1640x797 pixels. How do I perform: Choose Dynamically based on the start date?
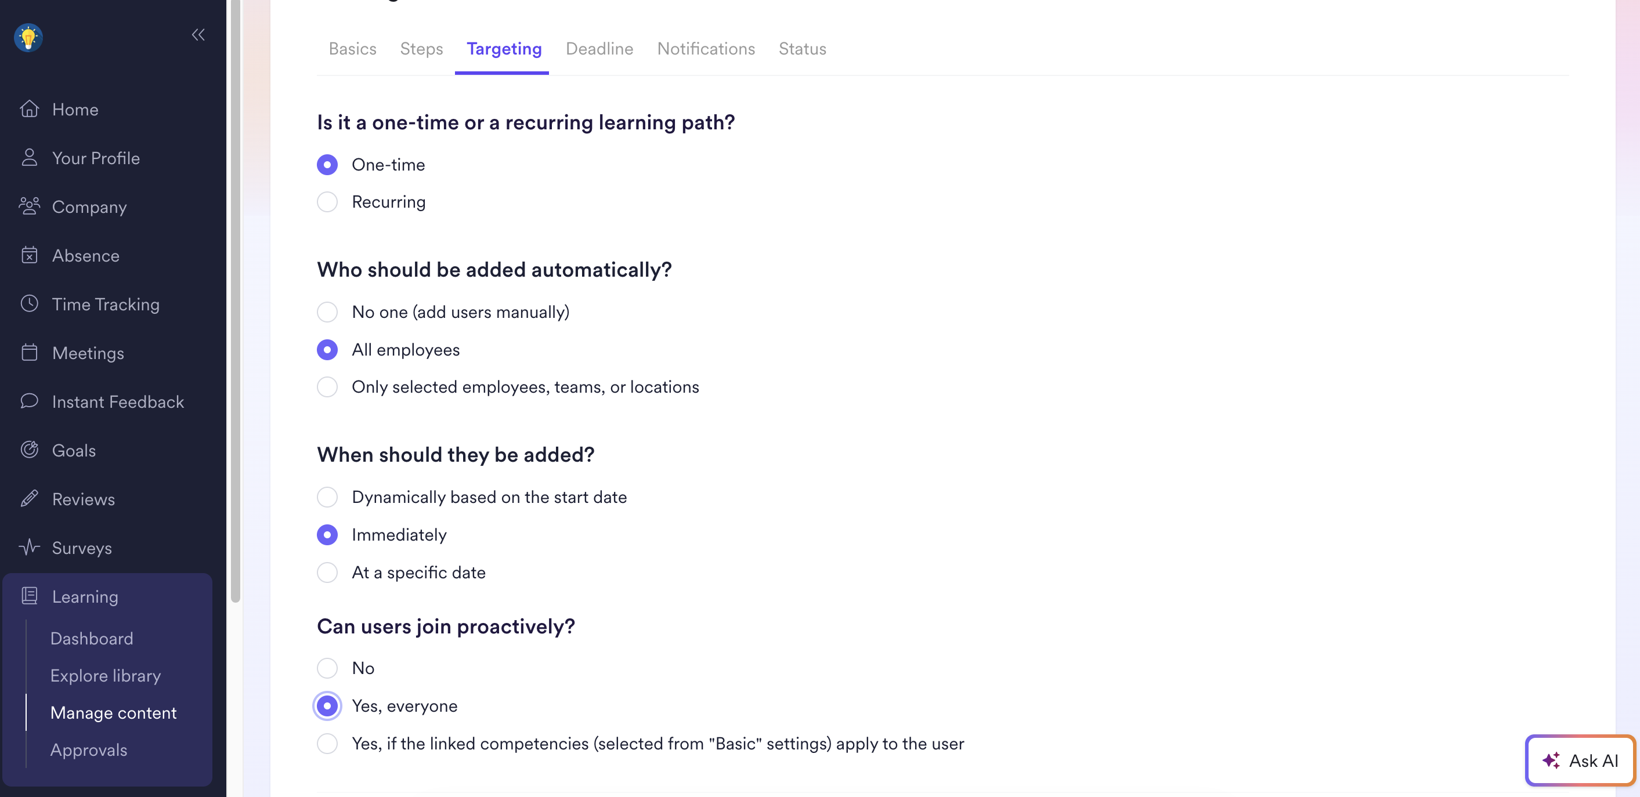click(327, 497)
